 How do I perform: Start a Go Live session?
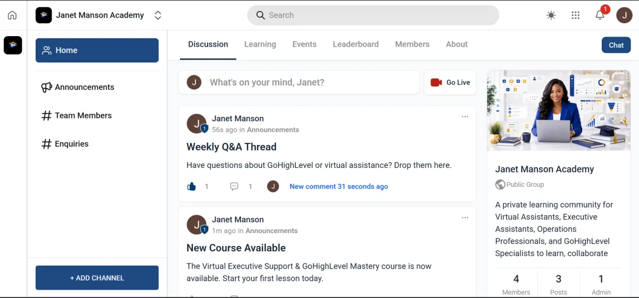450,82
